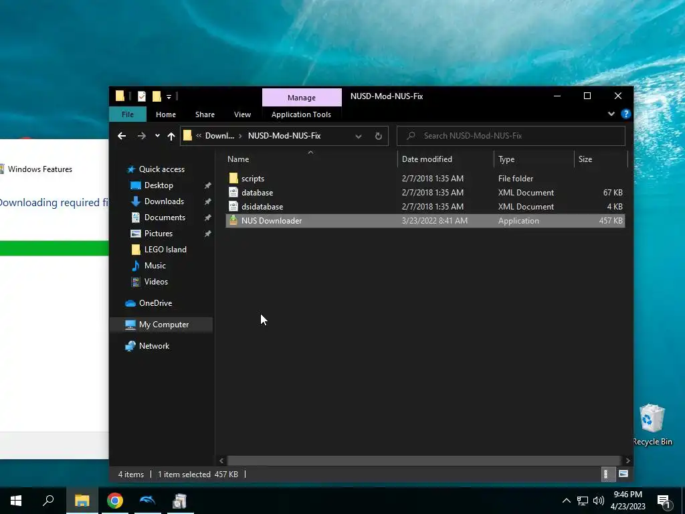Open Documents in navigation pane

coord(165,218)
